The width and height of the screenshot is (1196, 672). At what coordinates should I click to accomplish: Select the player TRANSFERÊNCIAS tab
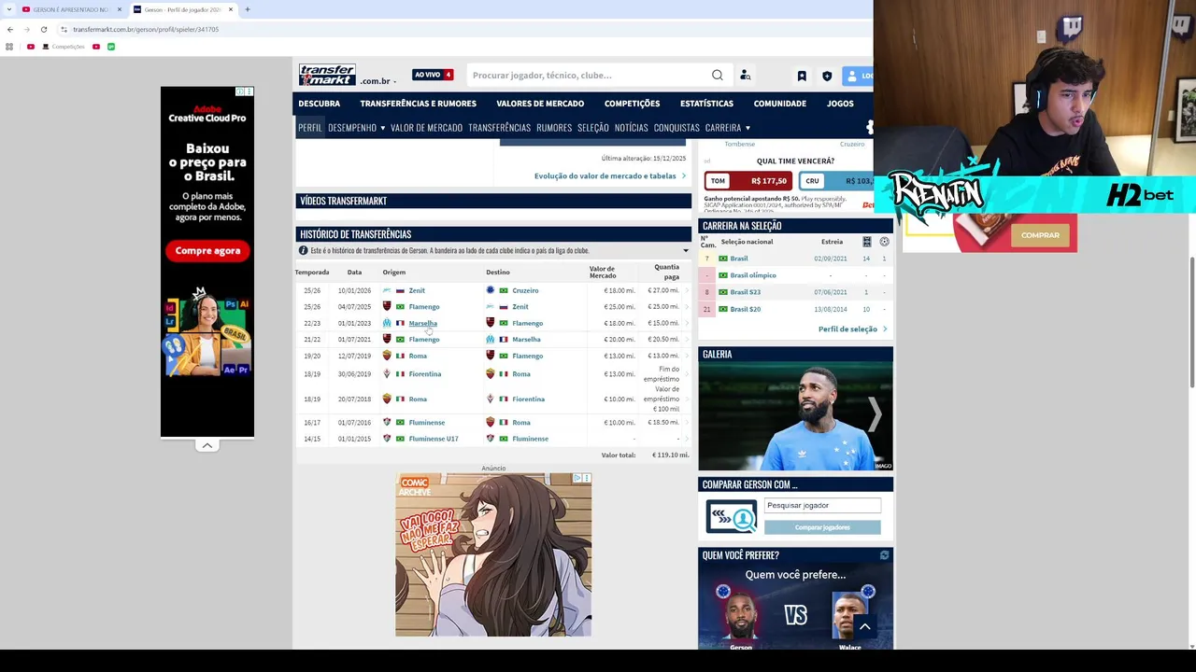(x=499, y=128)
